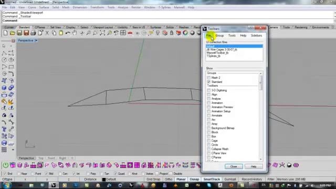The height and width of the screenshot is (189, 336).
Task: Click the Zoom Extents icon
Action: [102, 33]
